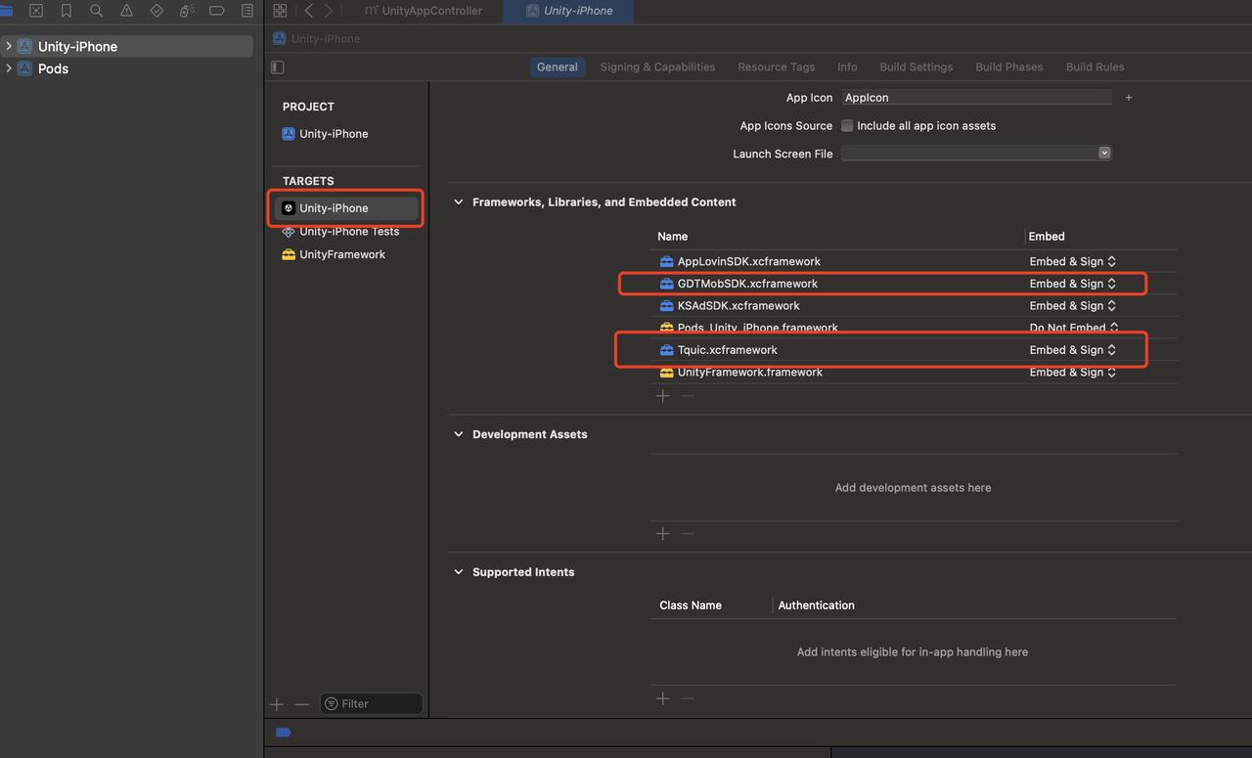Open the Report navigator icon
The image size is (1252, 758).
[x=247, y=11]
